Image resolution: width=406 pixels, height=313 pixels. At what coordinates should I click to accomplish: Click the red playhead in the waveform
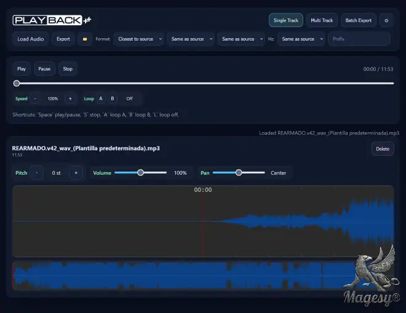(203, 224)
